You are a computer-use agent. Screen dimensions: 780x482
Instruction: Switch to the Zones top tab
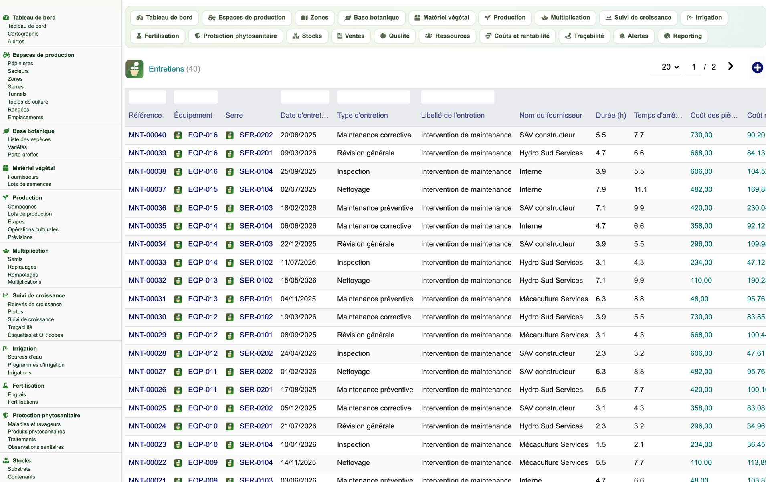pos(315,18)
